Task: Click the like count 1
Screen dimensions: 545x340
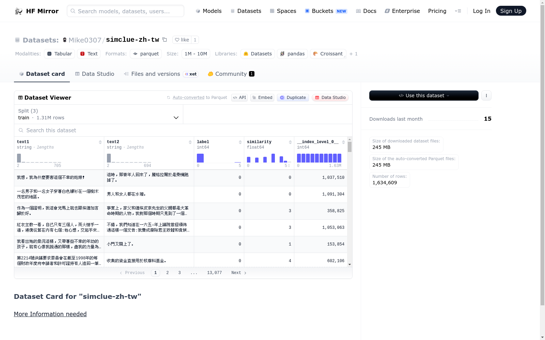Action: [195, 40]
